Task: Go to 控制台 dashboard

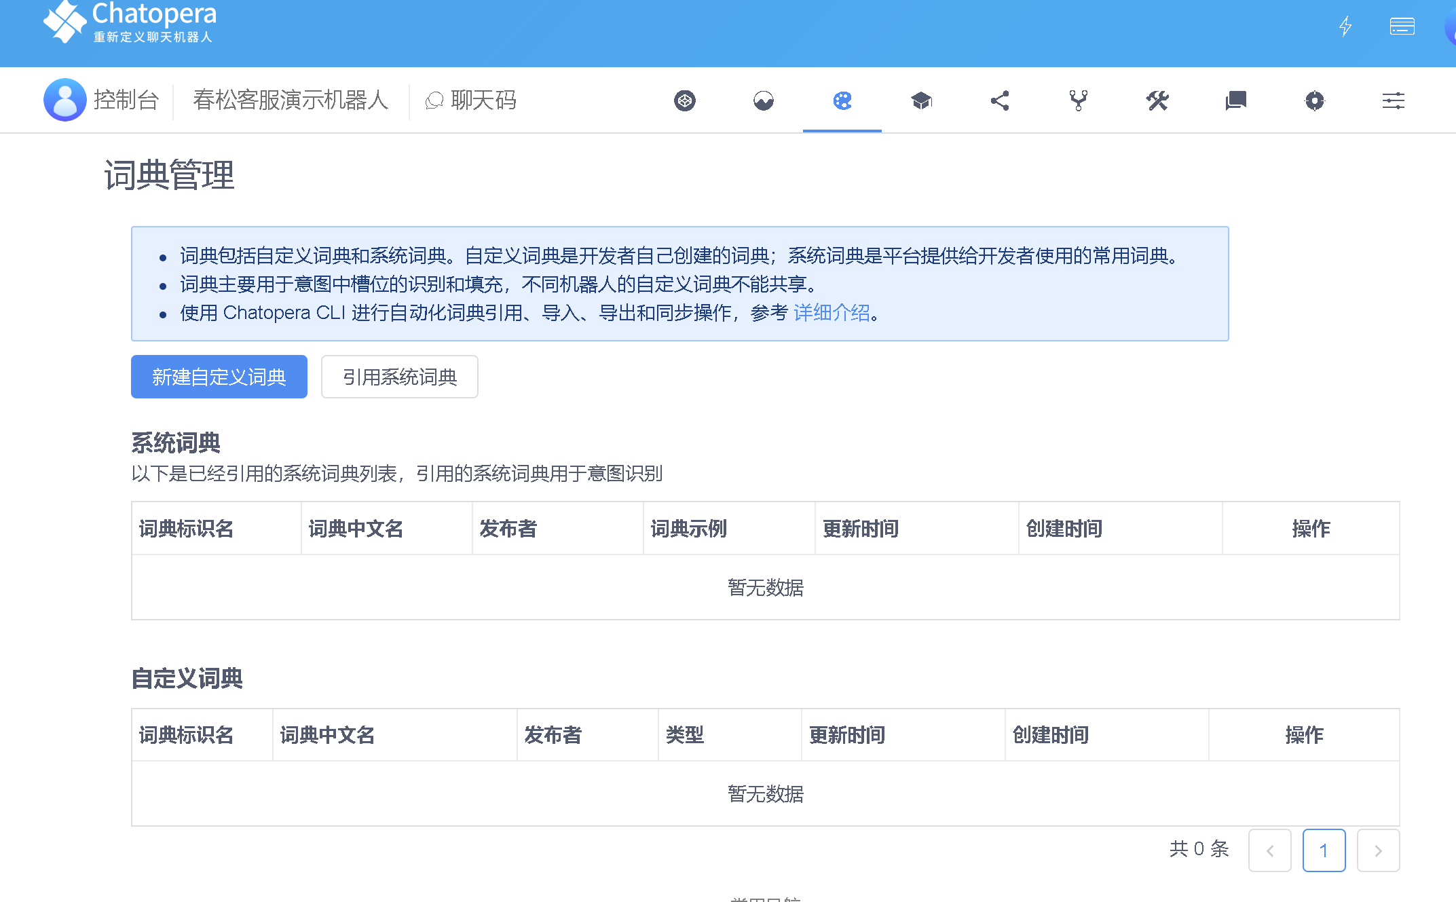Action: coord(126,100)
